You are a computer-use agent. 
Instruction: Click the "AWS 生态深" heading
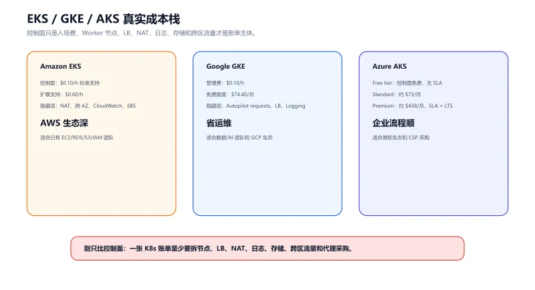[64, 123]
